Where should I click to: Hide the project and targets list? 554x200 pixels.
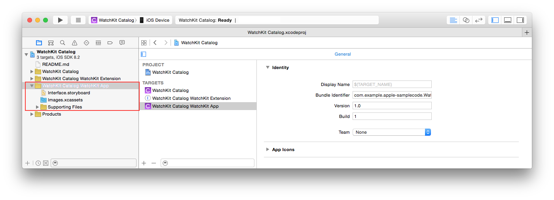(x=144, y=54)
